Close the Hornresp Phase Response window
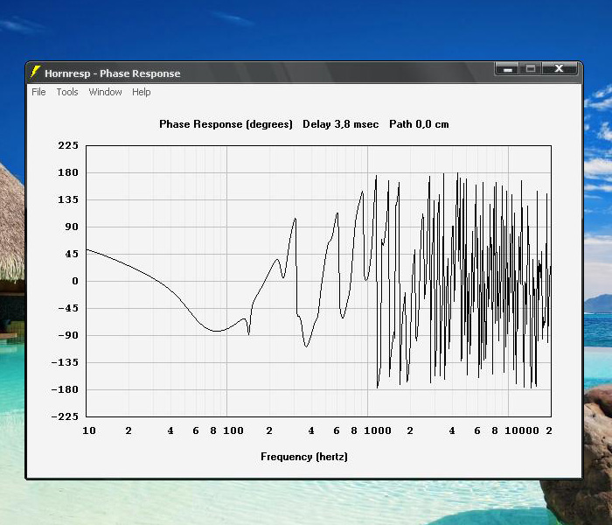Screen dimensions: 612x525 pyautogui.click(x=560, y=69)
